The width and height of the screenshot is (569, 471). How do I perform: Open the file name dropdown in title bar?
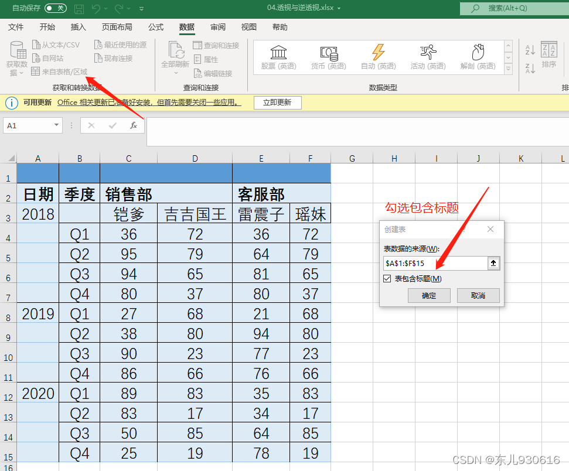(339, 8)
